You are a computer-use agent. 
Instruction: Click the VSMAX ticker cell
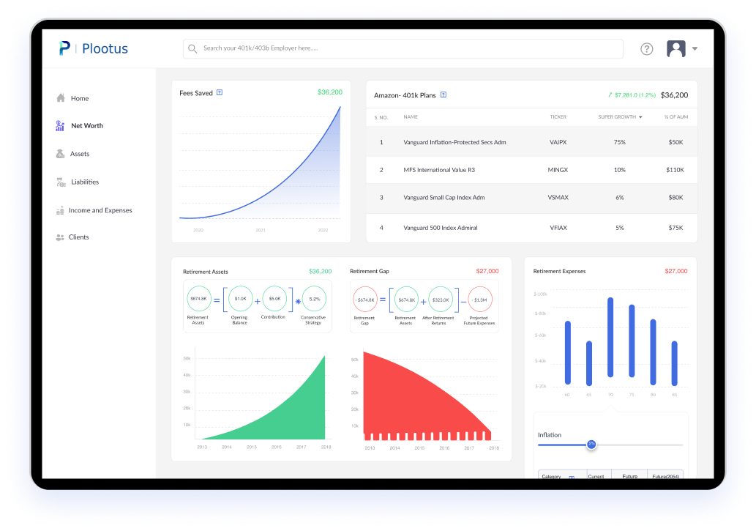tap(558, 198)
